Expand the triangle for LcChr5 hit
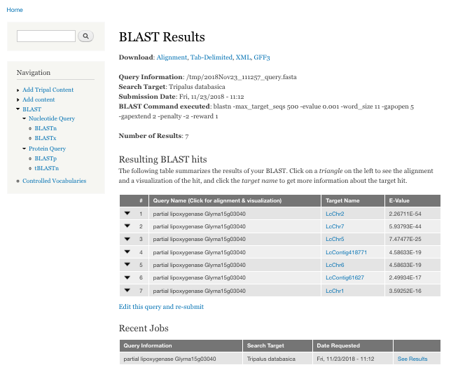Viewport: 451px width, 372px height. (127, 239)
